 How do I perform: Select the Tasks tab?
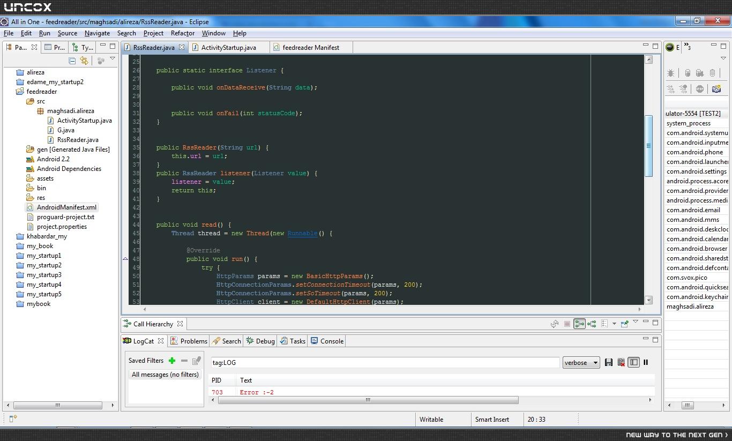tap(293, 341)
